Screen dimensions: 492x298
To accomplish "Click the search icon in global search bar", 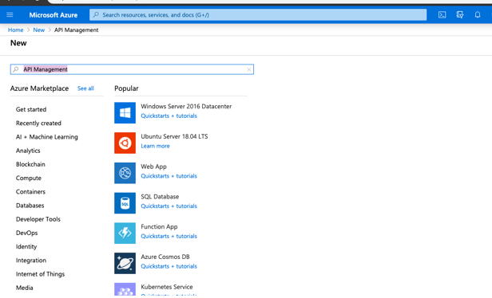I will tap(96, 14).
